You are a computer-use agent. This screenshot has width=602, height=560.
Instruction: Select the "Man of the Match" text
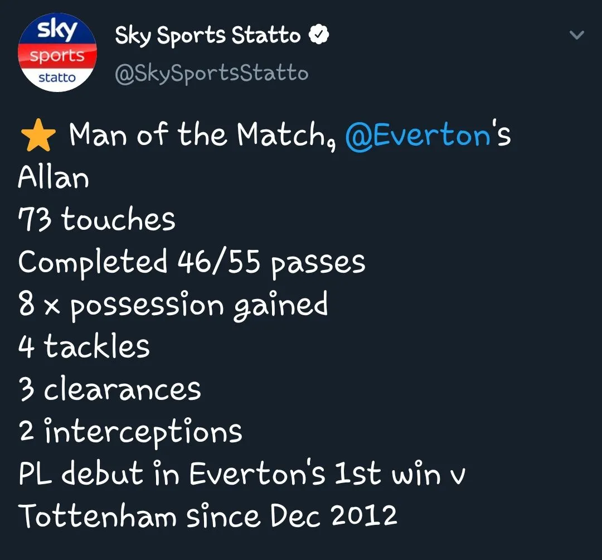coord(202,136)
